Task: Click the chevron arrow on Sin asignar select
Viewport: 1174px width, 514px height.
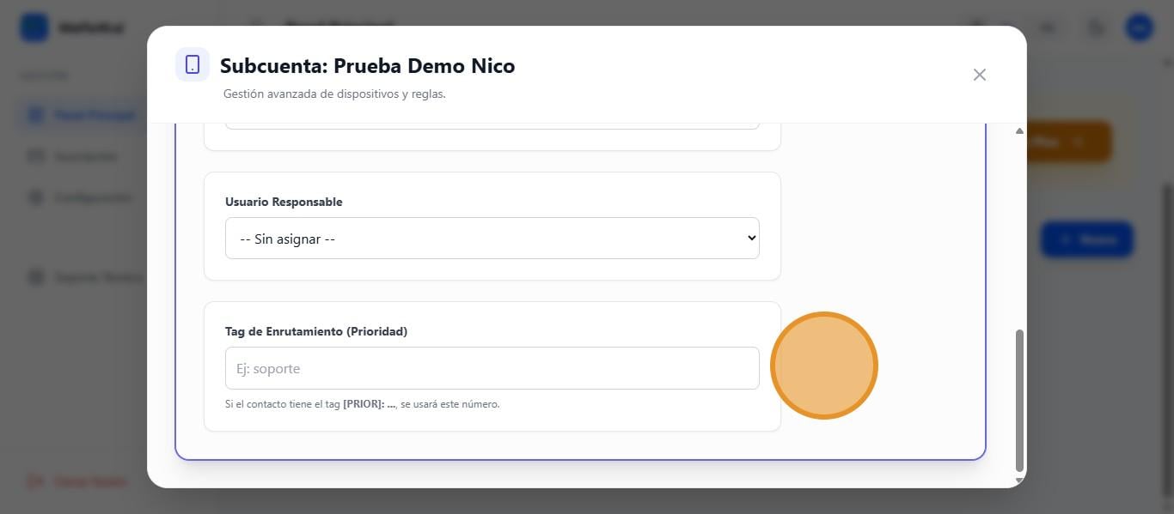Action: (752, 238)
